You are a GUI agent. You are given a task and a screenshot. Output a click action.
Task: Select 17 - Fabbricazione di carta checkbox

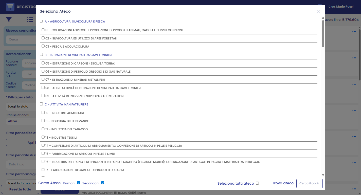[43, 170]
